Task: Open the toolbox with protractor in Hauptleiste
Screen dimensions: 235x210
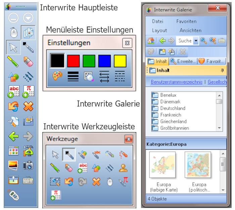Action: tap(28, 151)
